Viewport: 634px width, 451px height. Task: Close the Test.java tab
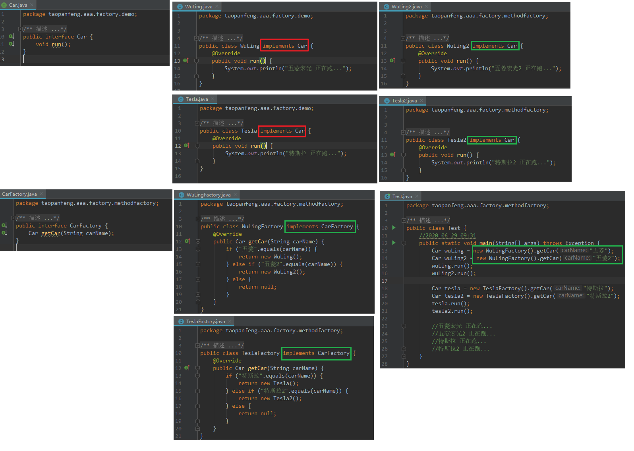pyautogui.click(x=417, y=197)
